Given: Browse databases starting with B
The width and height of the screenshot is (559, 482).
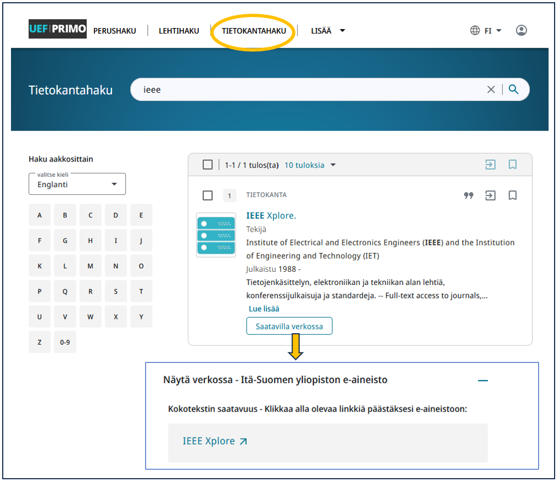Looking at the screenshot, I should pyautogui.click(x=65, y=215).
